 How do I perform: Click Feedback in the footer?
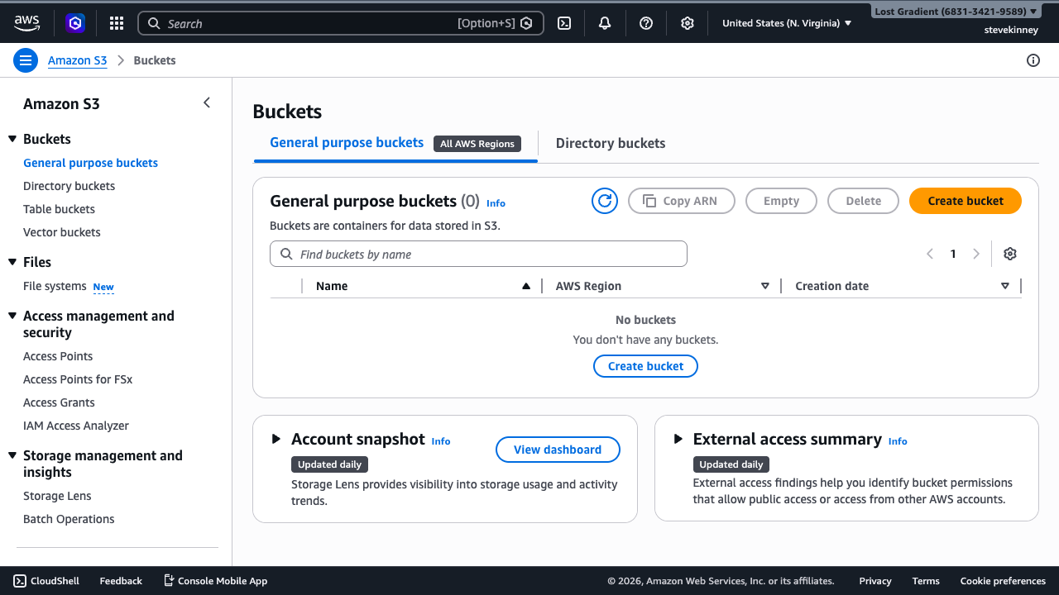click(x=121, y=581)
